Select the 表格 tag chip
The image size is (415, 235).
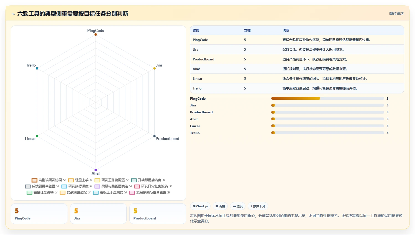tap(220, 206)
